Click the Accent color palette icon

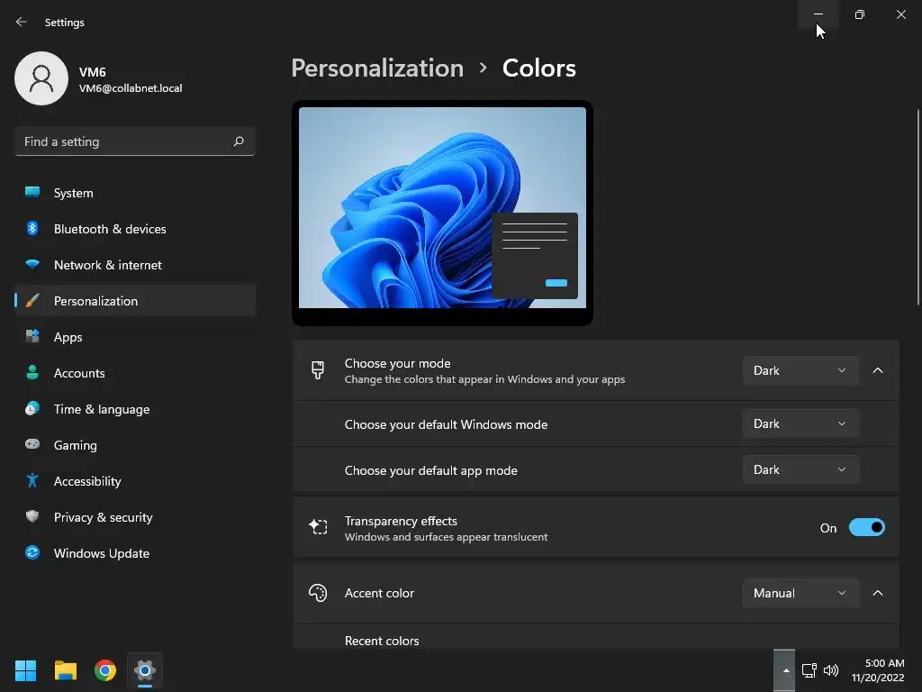point(318,593)
